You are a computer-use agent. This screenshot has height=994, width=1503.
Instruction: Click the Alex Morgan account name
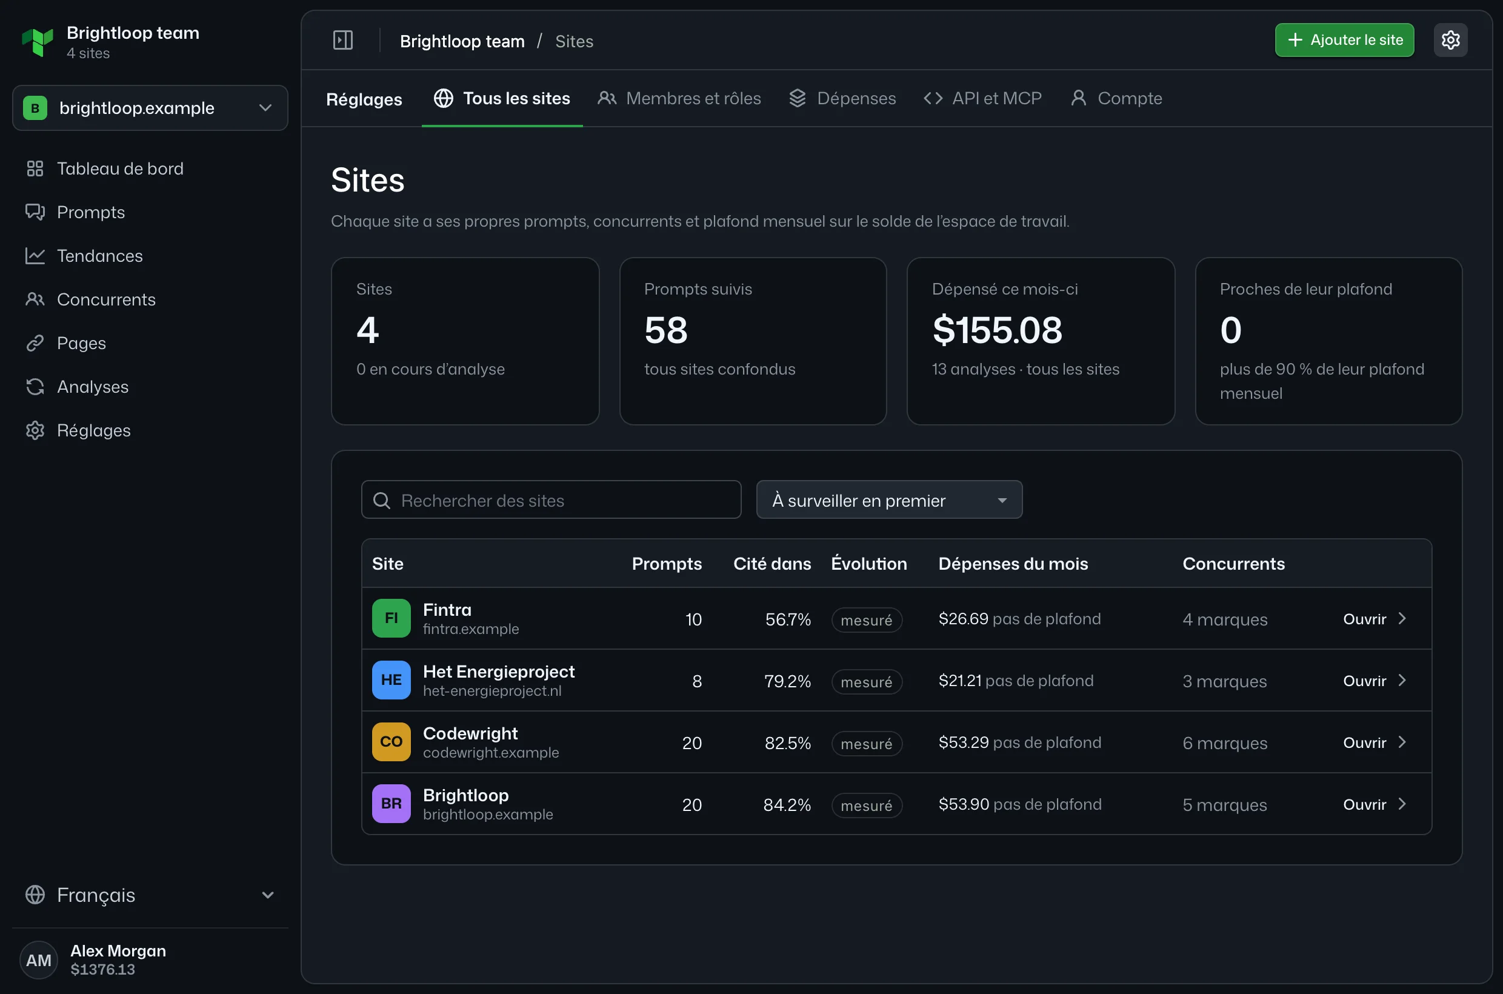coord(118,951)
